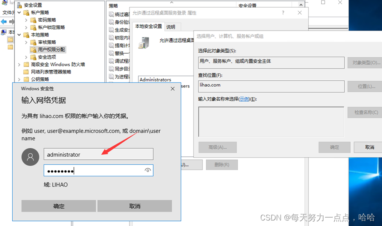Click the 公钥策略 folder icon
This screenshot has height=226, width=382.
tap(26, 79)
